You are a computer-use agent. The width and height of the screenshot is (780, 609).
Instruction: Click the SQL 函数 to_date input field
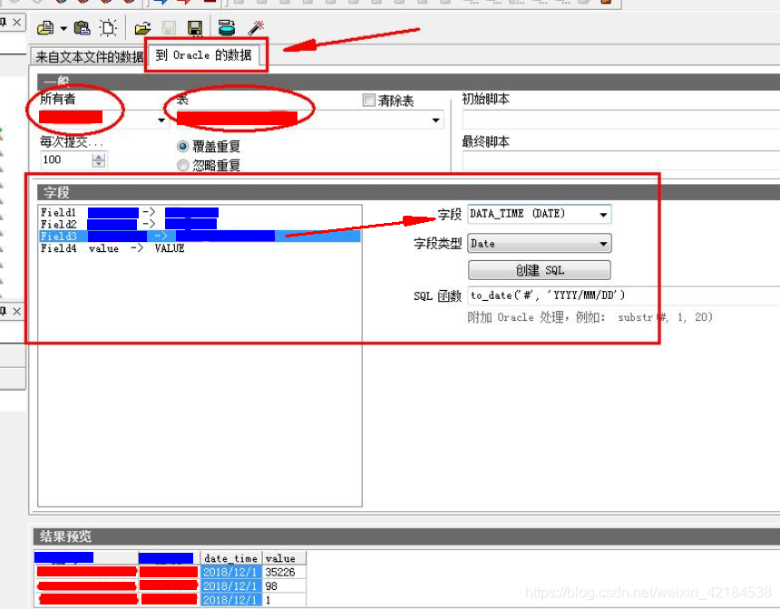coord(624,295)
